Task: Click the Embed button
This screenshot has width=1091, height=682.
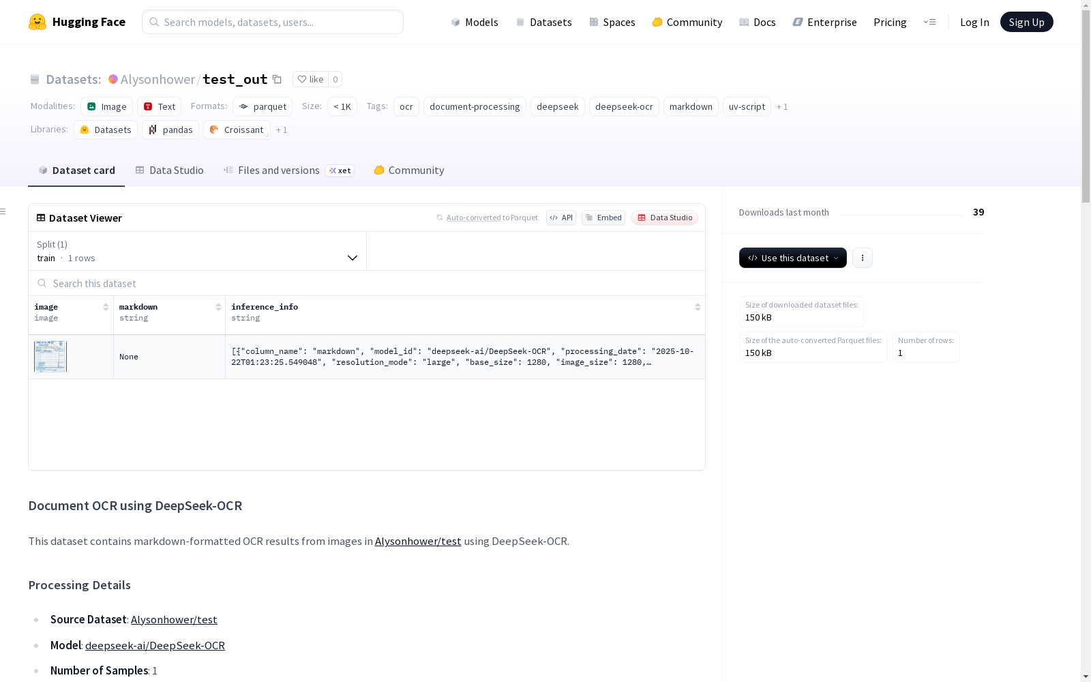Action: [603, 218]
